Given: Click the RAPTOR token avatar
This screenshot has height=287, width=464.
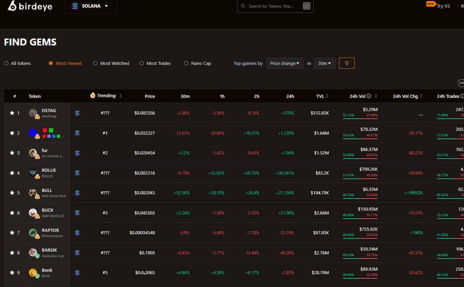Looking at the screenshot, I should [x=33, y=233].
